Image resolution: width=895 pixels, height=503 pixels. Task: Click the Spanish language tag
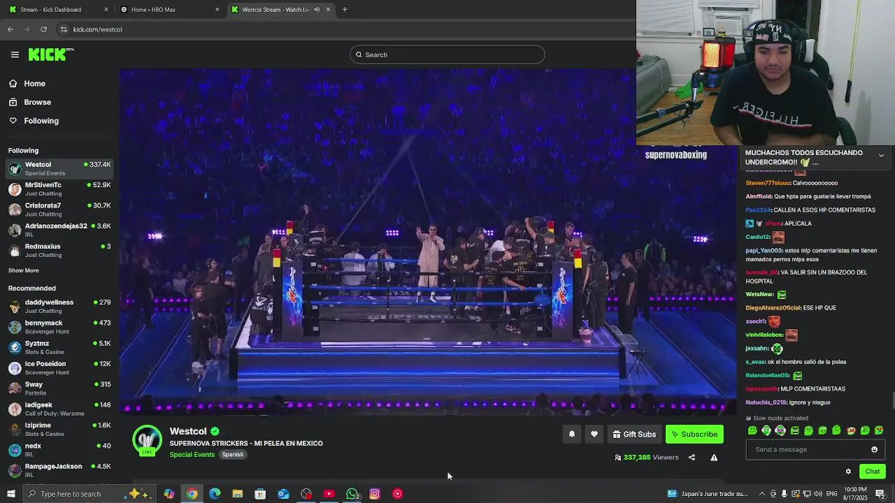pyautogui.click(x=233, y=455)
